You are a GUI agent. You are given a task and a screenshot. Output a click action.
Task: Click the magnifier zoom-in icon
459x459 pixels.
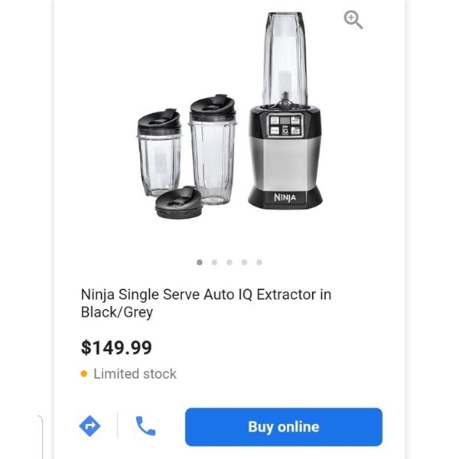(353, 21)
